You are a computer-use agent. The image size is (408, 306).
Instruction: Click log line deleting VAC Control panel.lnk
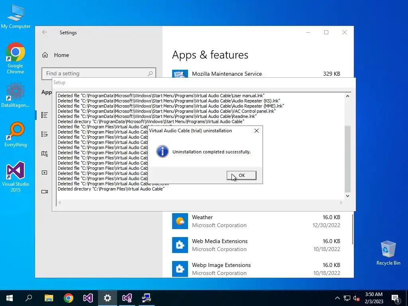point(167,111)
